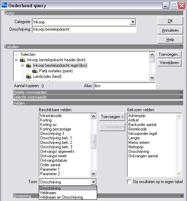
Task: Enable Sla resultaten op in eigen tabel
Action: (x=129, y=182)
